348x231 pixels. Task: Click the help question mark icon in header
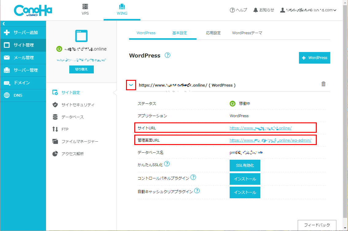pos(232,10)
